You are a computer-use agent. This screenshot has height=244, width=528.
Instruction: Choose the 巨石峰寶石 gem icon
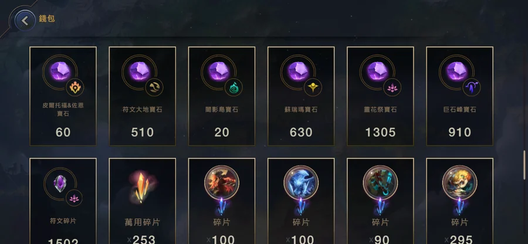coord(457,72)
